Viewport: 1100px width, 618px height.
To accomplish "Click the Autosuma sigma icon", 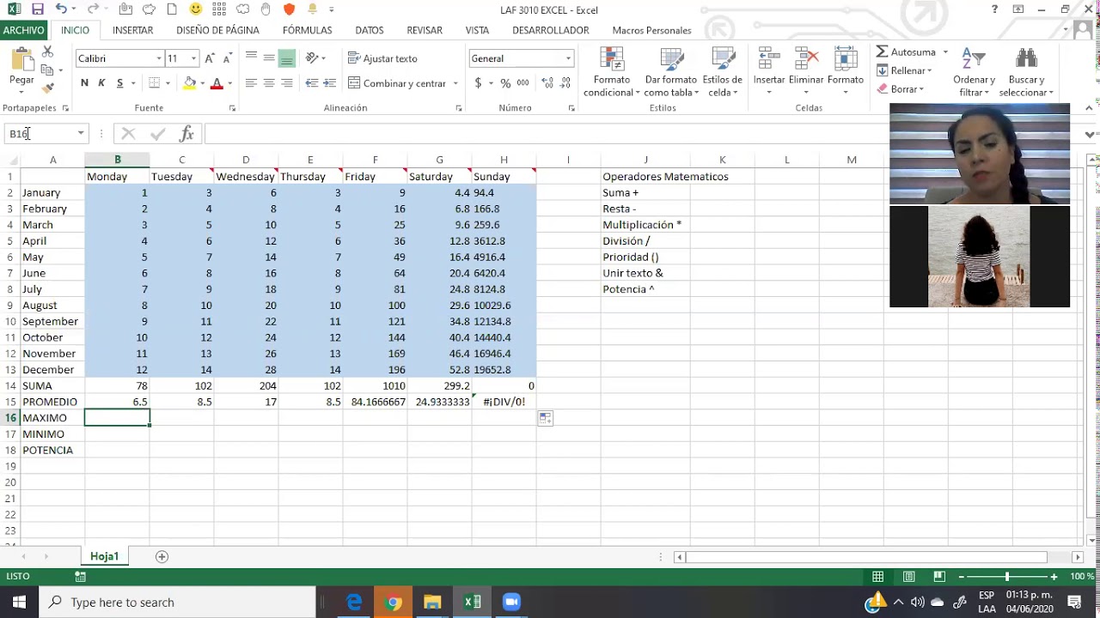I will point(883,52).
